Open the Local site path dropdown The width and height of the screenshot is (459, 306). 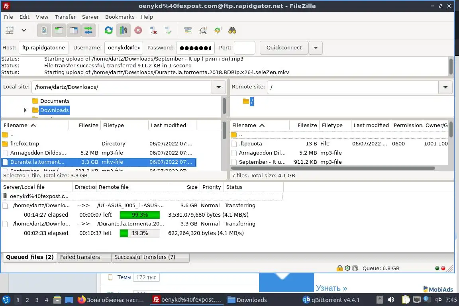pos(219,87)
